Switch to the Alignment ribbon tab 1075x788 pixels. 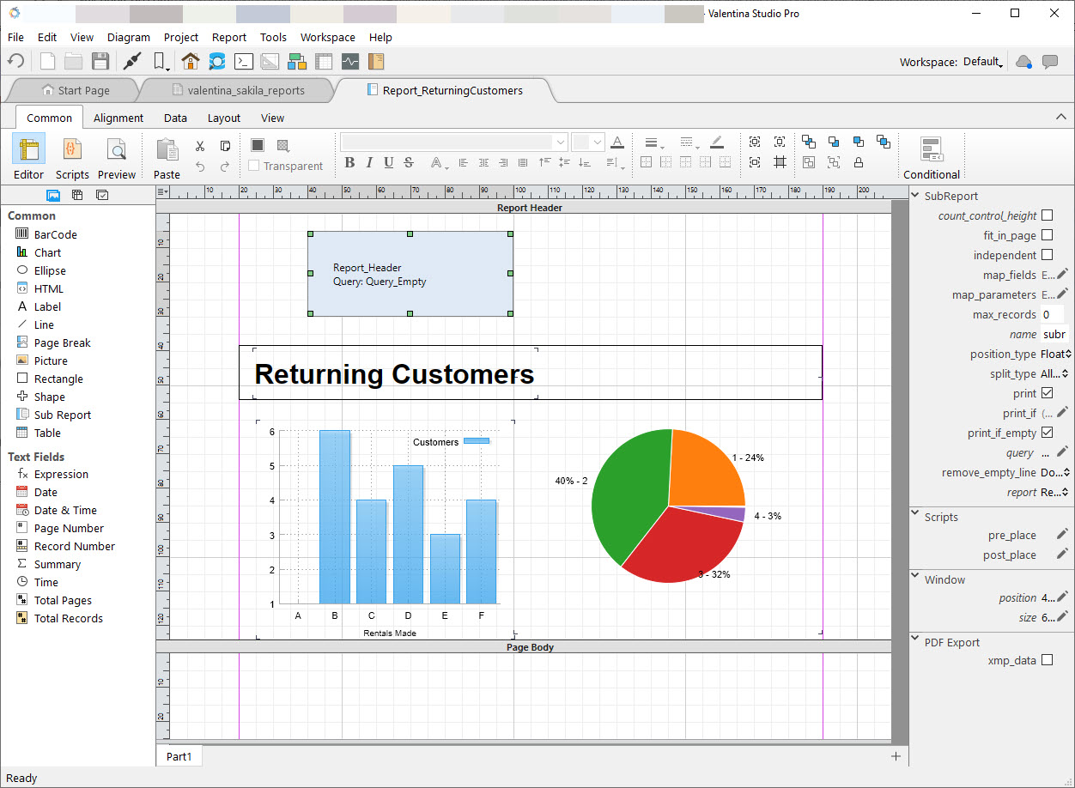[118, 118]
